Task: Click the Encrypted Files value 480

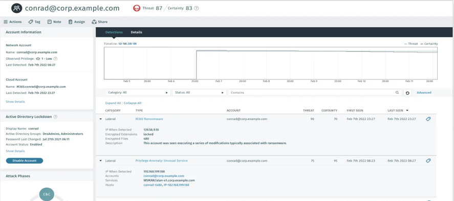Action: pos(146,139)
